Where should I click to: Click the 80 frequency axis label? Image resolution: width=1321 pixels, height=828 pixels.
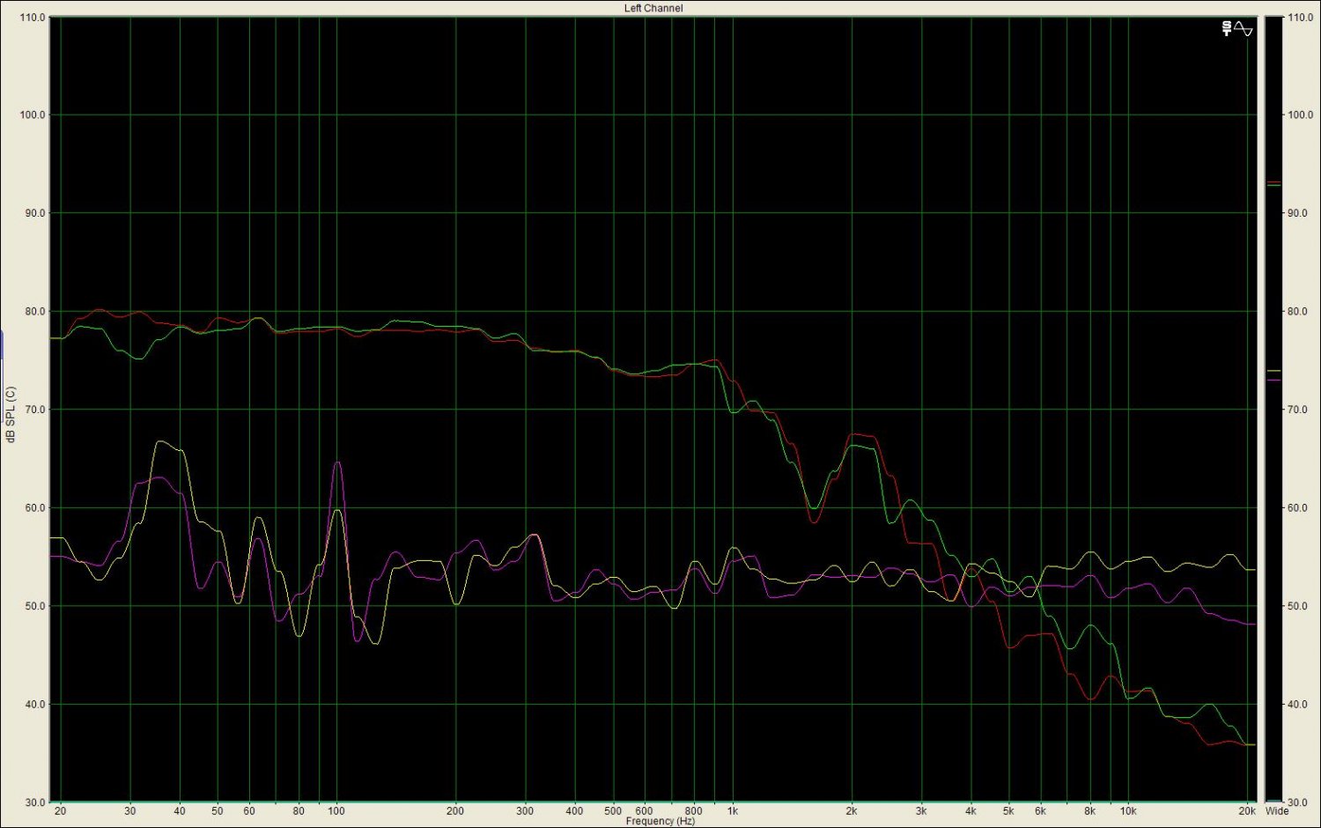299,810
